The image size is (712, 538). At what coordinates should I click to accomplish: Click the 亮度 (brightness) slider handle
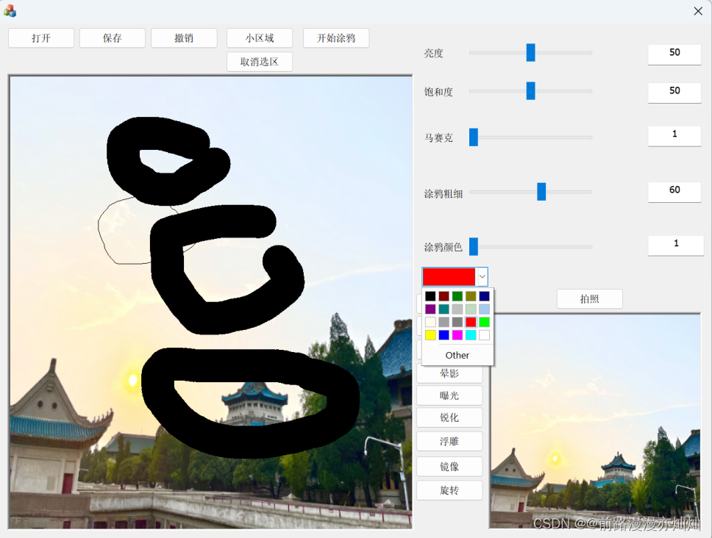530,52
